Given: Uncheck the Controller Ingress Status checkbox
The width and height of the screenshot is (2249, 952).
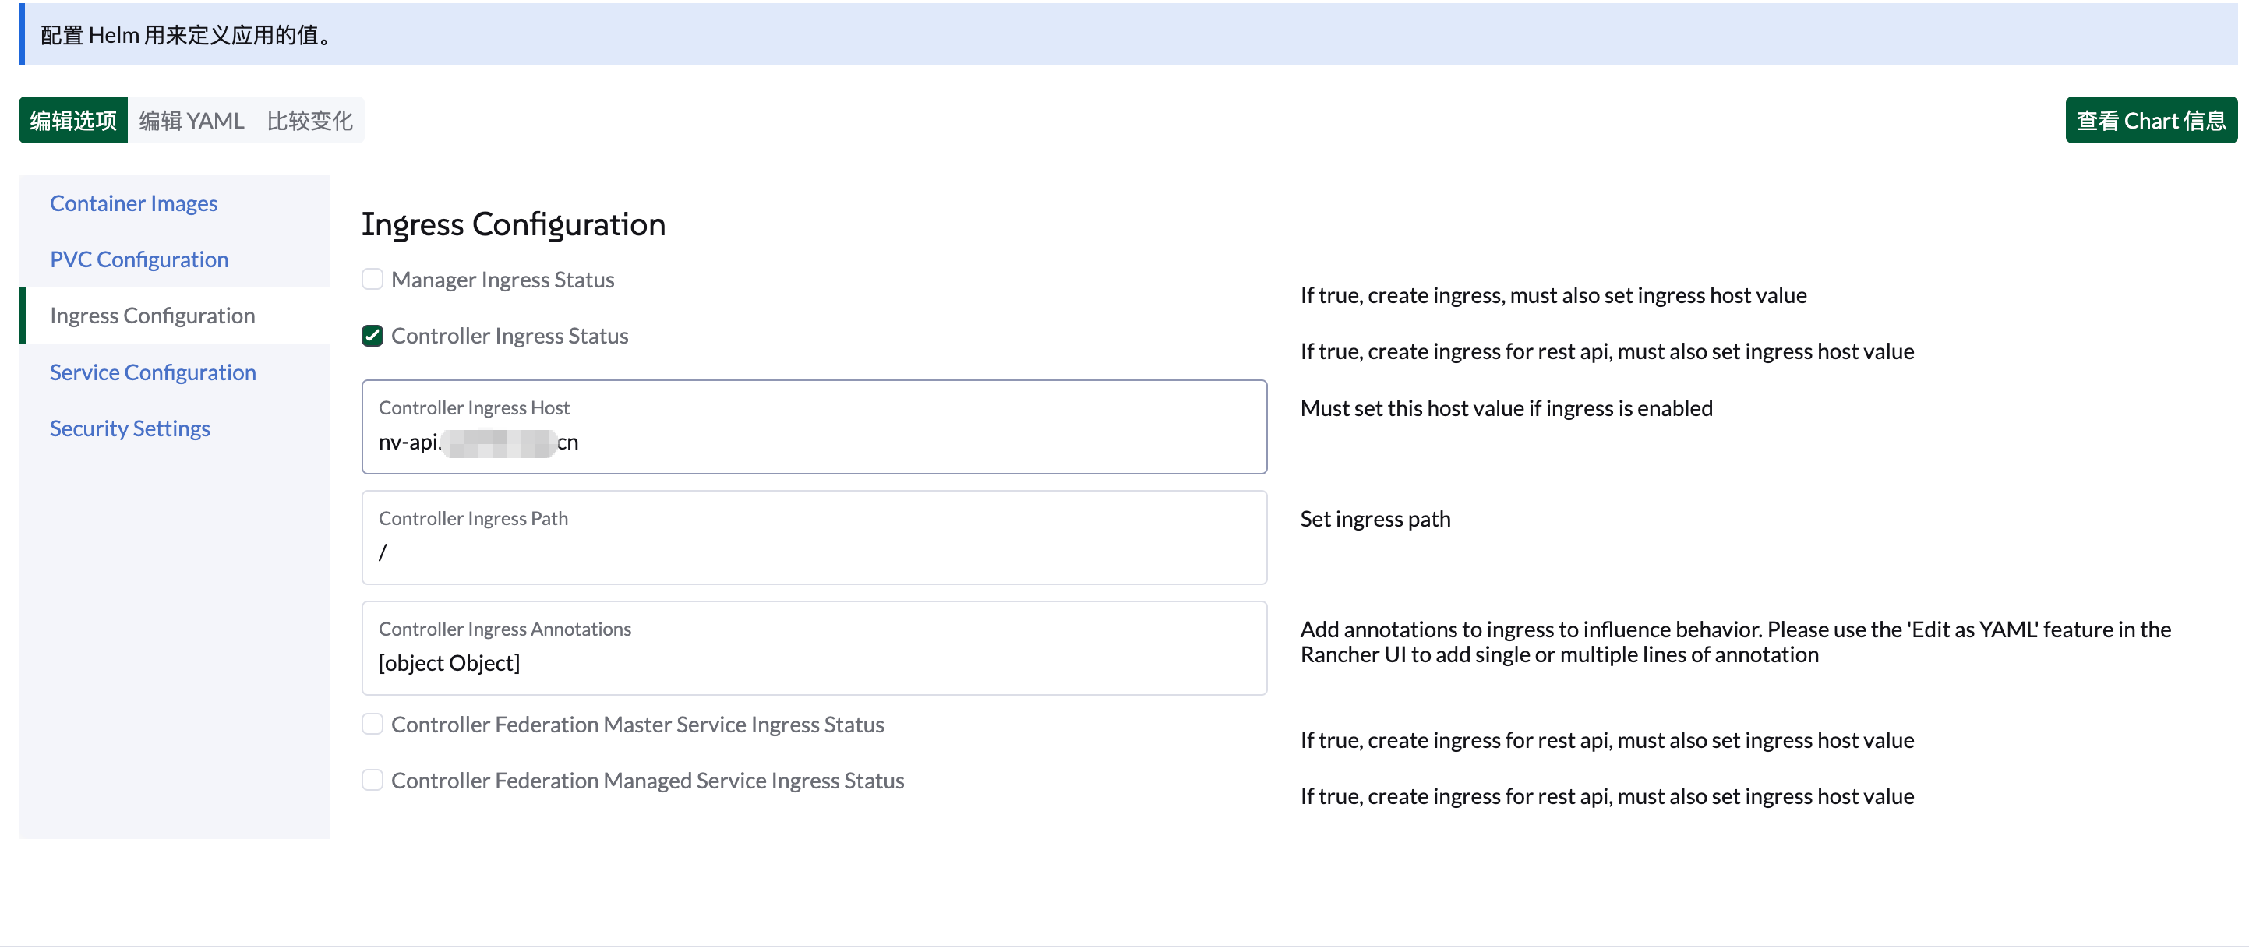Looking at the screenshot, I should (372, 336).
